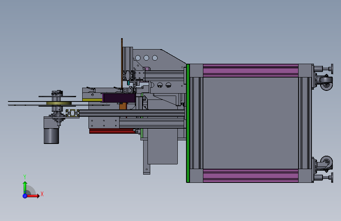Click the red X axis arrow of the triad
341x221 pixels.
tap(33, 196)
